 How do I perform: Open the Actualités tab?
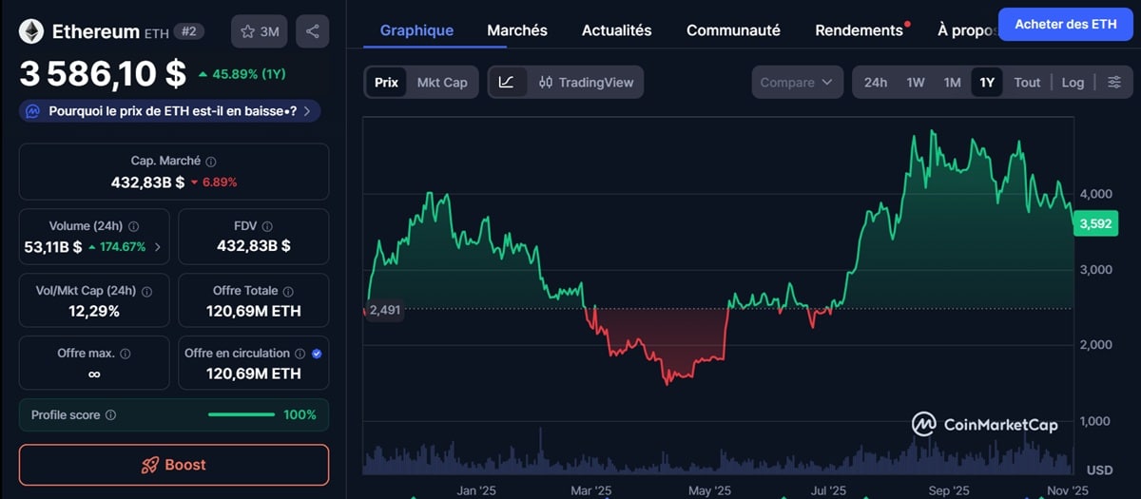click(617, 30)
